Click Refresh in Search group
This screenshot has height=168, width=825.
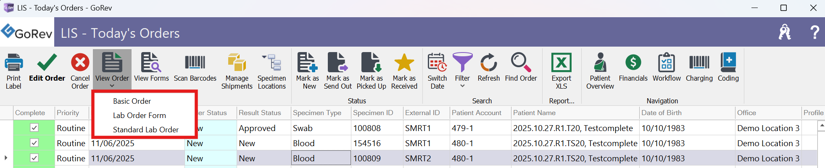[488, 63]
